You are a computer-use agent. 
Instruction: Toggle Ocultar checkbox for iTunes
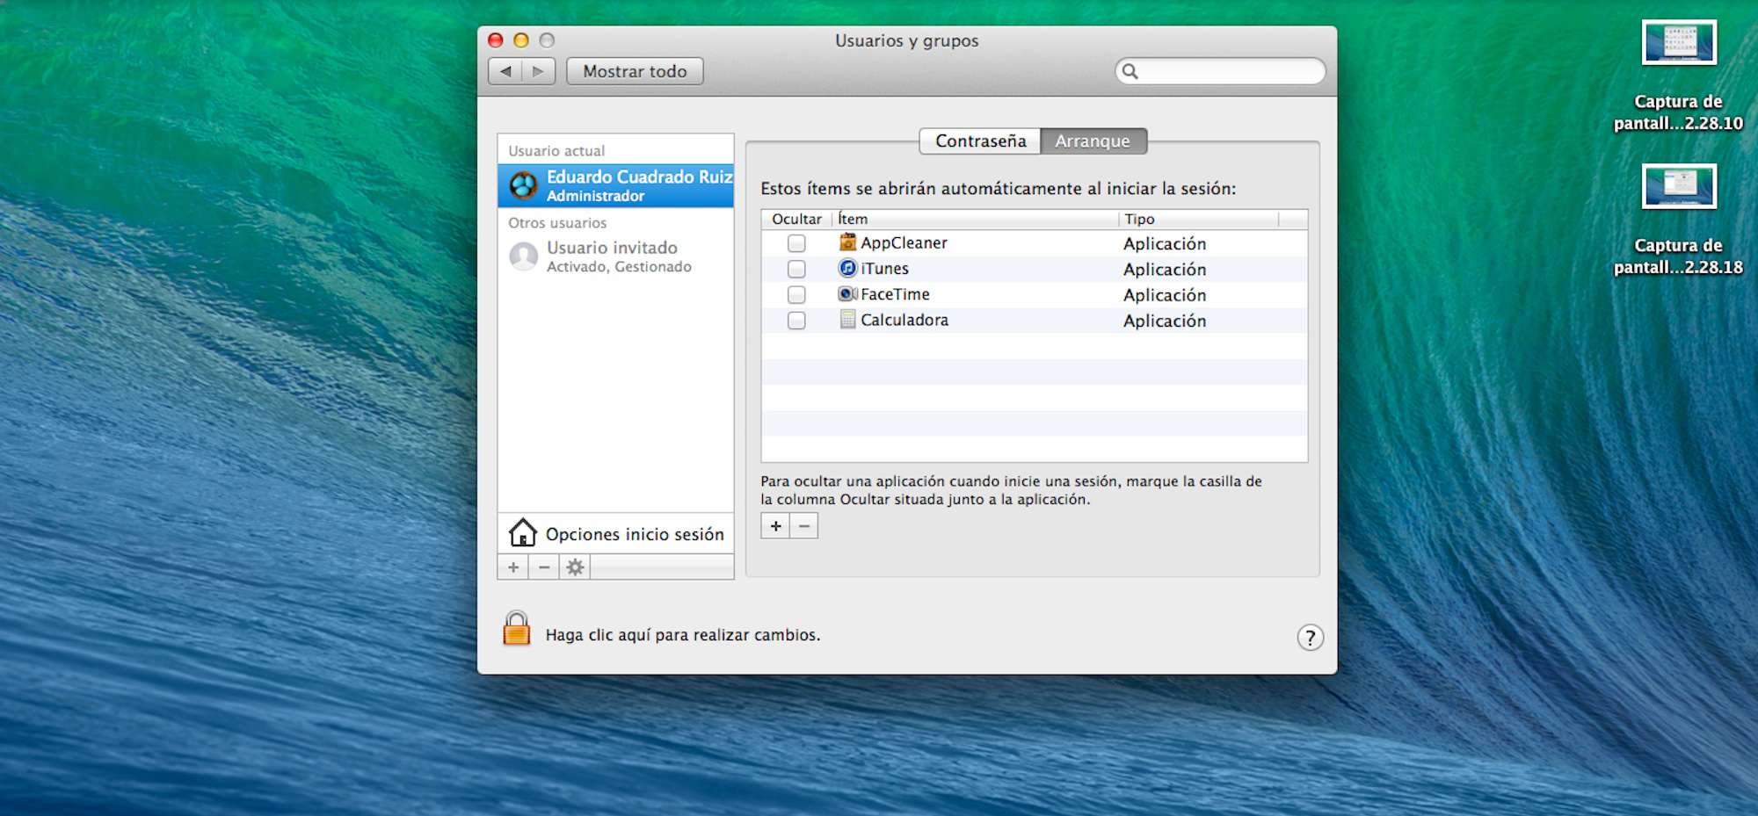(796, 269)
